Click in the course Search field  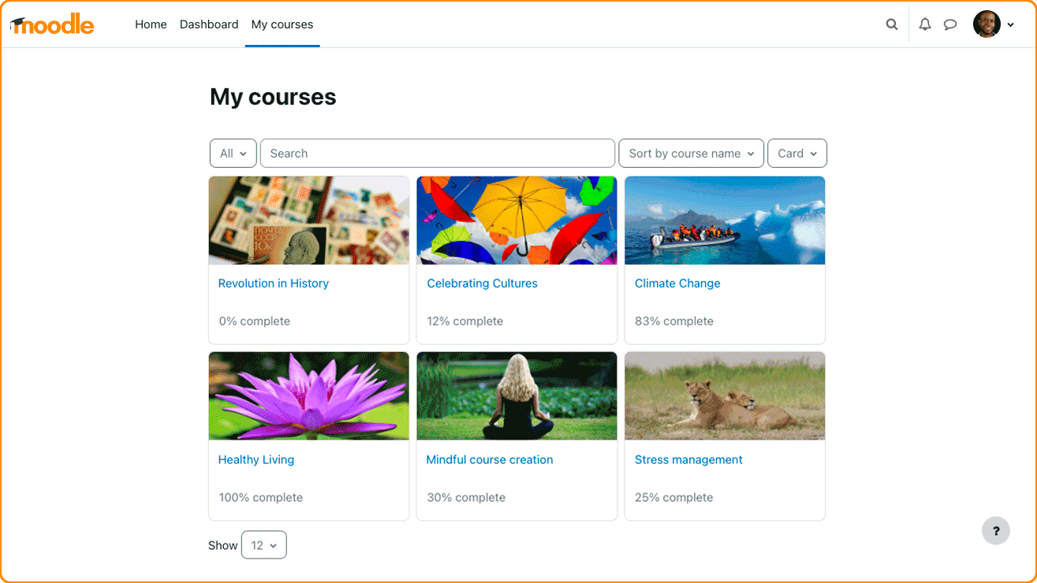pos(438,154)
